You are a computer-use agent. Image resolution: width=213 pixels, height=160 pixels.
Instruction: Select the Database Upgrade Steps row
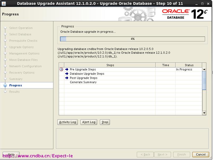[x=131, y=74]
